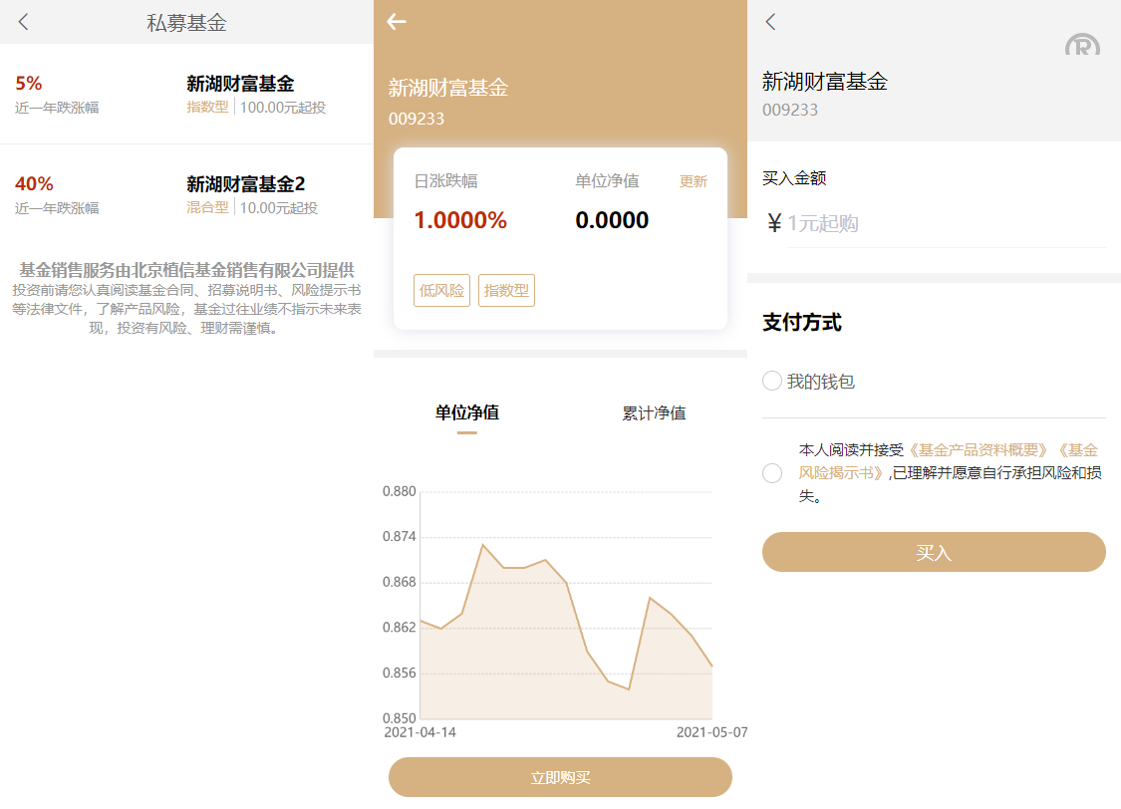1121x809 pixels.
Task: Click 更新 link beside 单位净值
Action: pyautogui.click(x=693, y=181)
